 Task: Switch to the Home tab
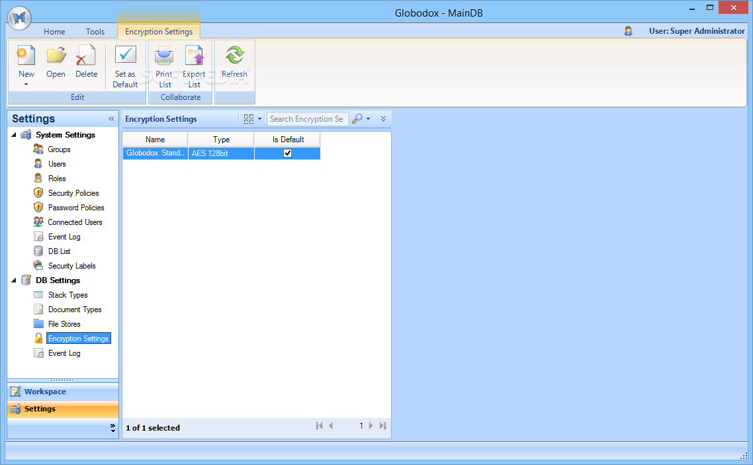(54, 31)
